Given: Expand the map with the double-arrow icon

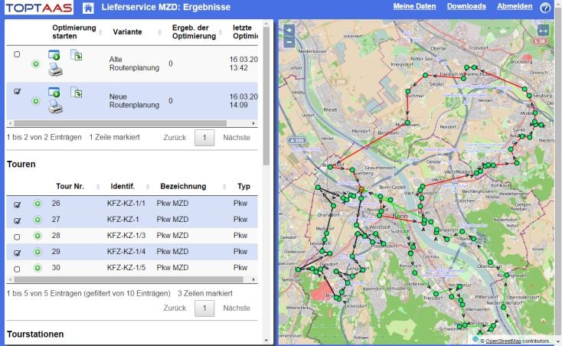Looking at the screenshot, I should 543,31.
